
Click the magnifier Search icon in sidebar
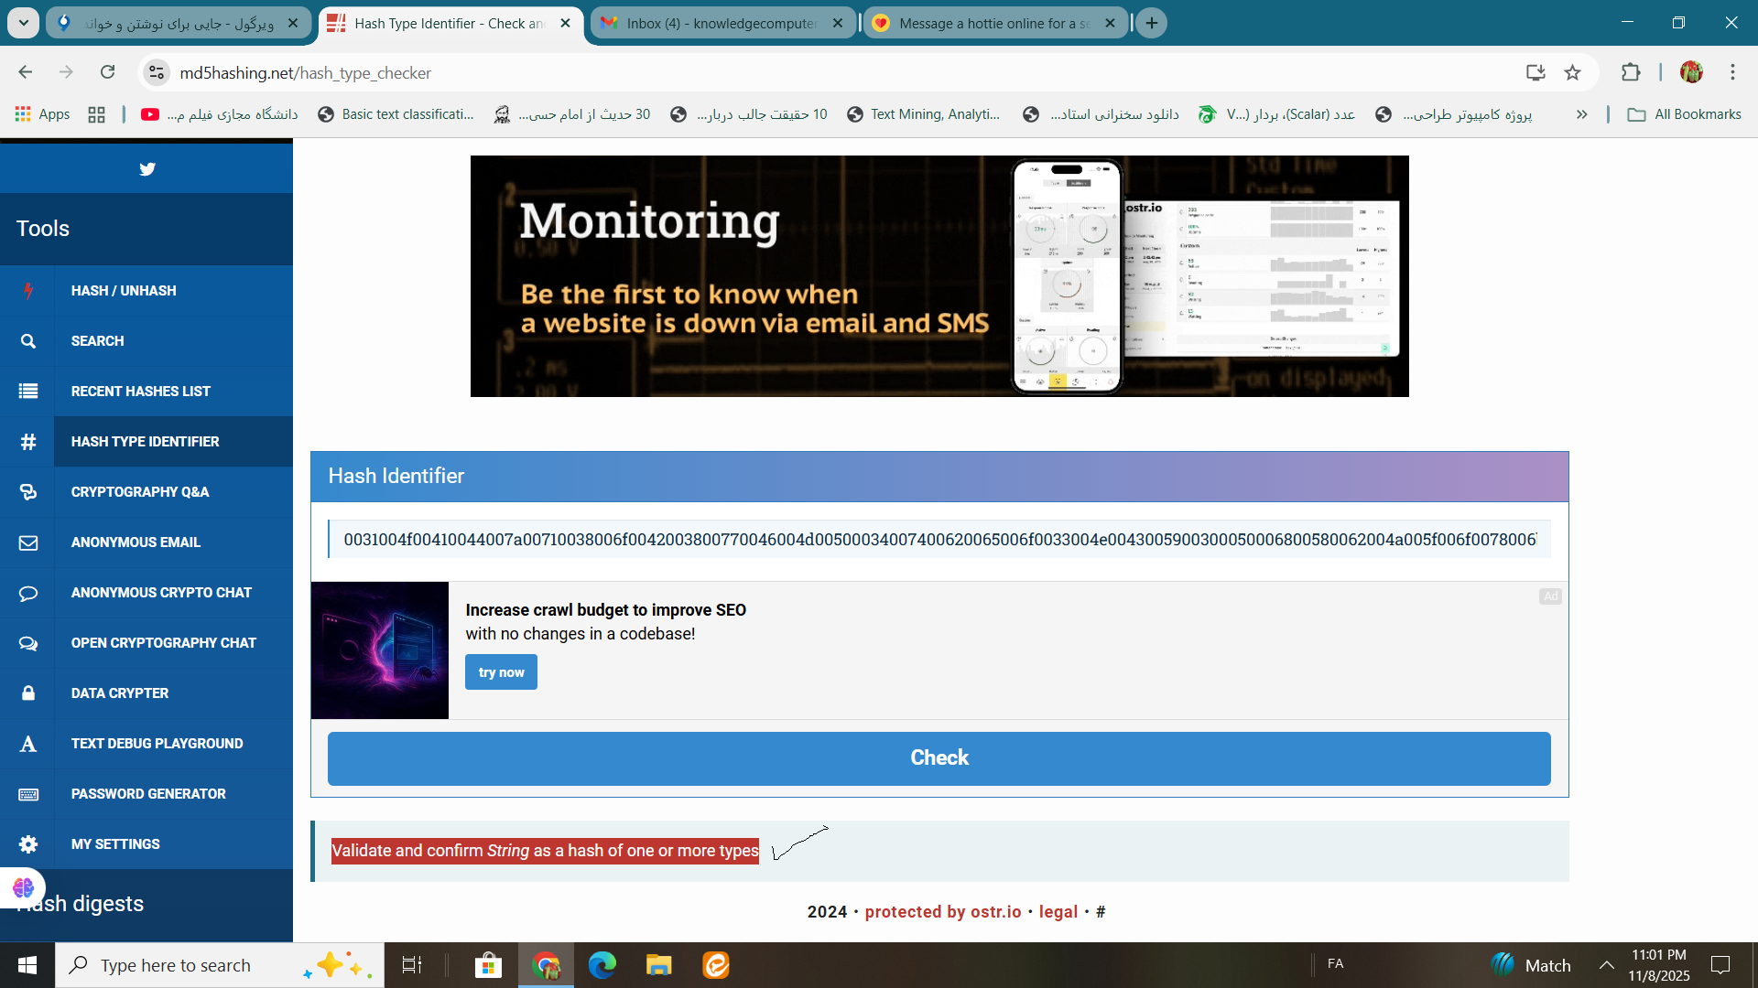(28, 341)
